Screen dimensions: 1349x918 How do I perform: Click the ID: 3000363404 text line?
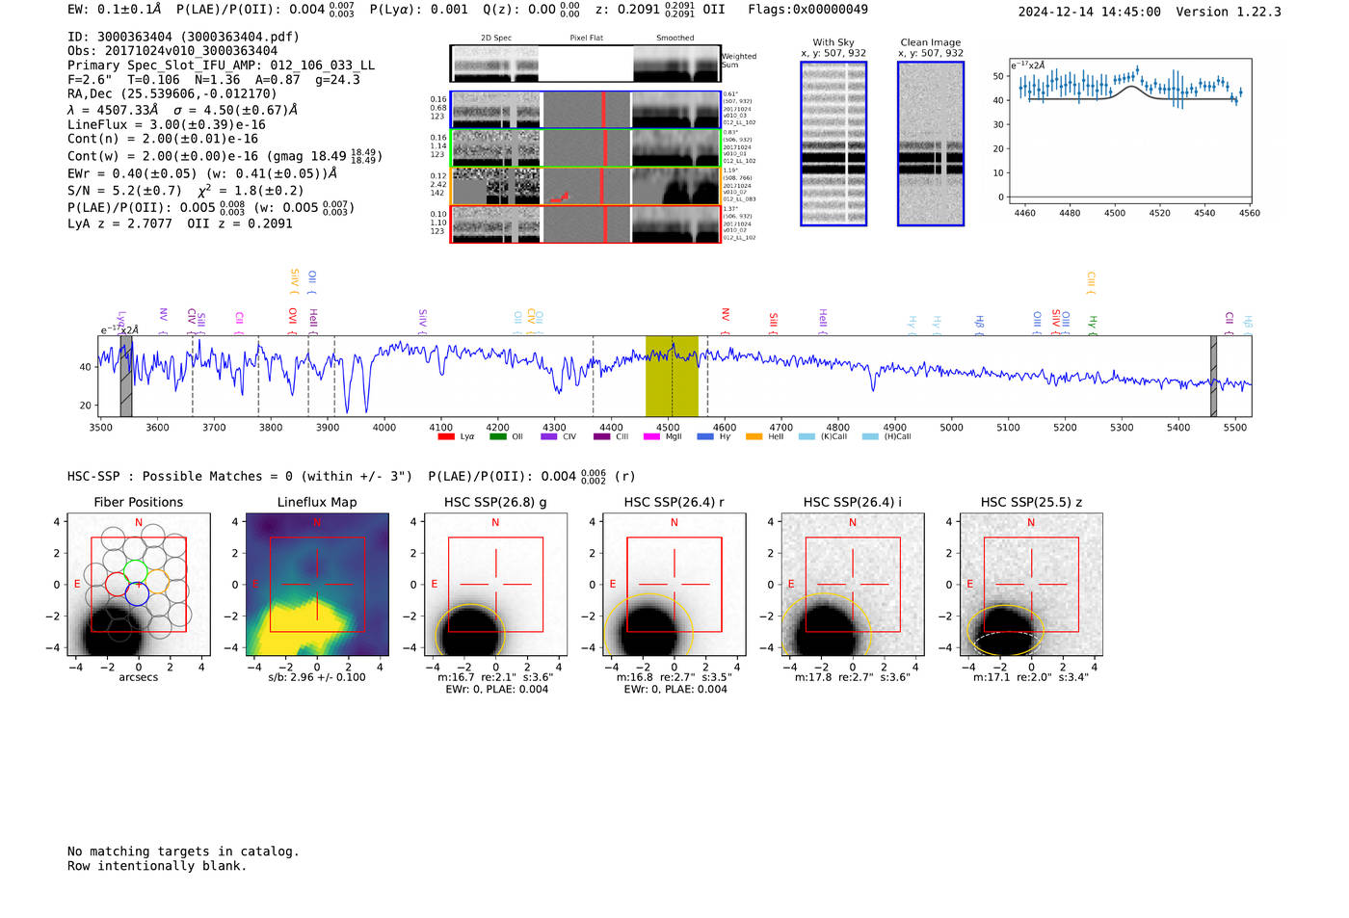pyautogui.click(x=183, y=37)
